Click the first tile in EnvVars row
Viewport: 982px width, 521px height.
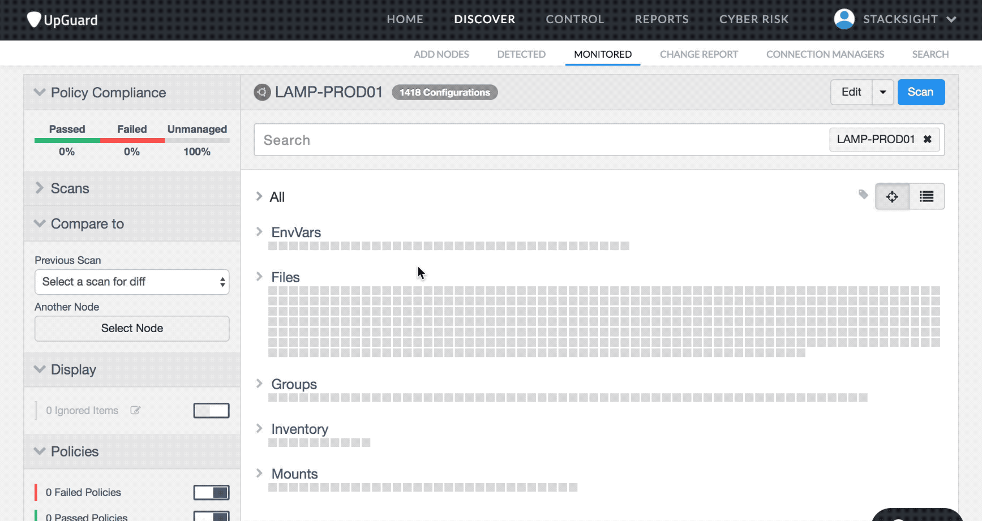[x=273, y=246]
